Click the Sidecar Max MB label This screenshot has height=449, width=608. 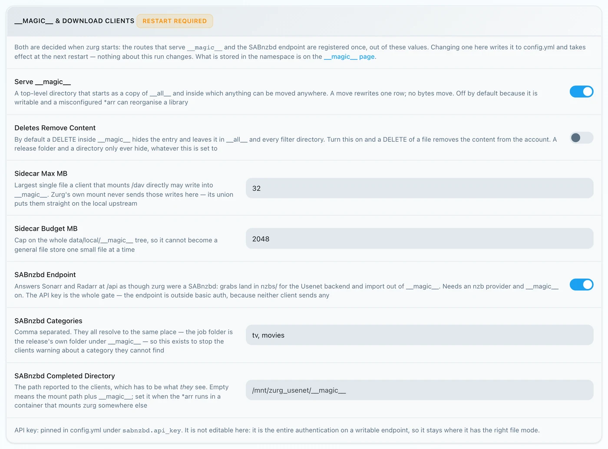click(x=41, y=174)
